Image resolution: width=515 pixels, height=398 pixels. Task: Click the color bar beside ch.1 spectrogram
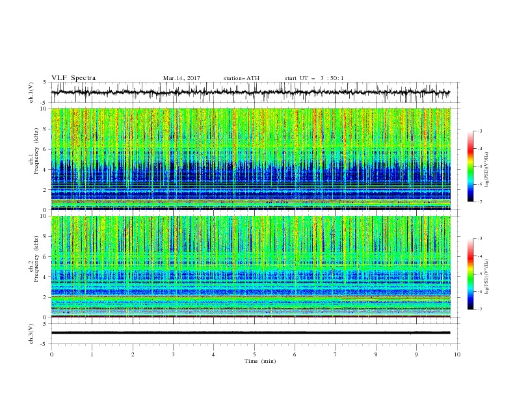tap(470, 166)
